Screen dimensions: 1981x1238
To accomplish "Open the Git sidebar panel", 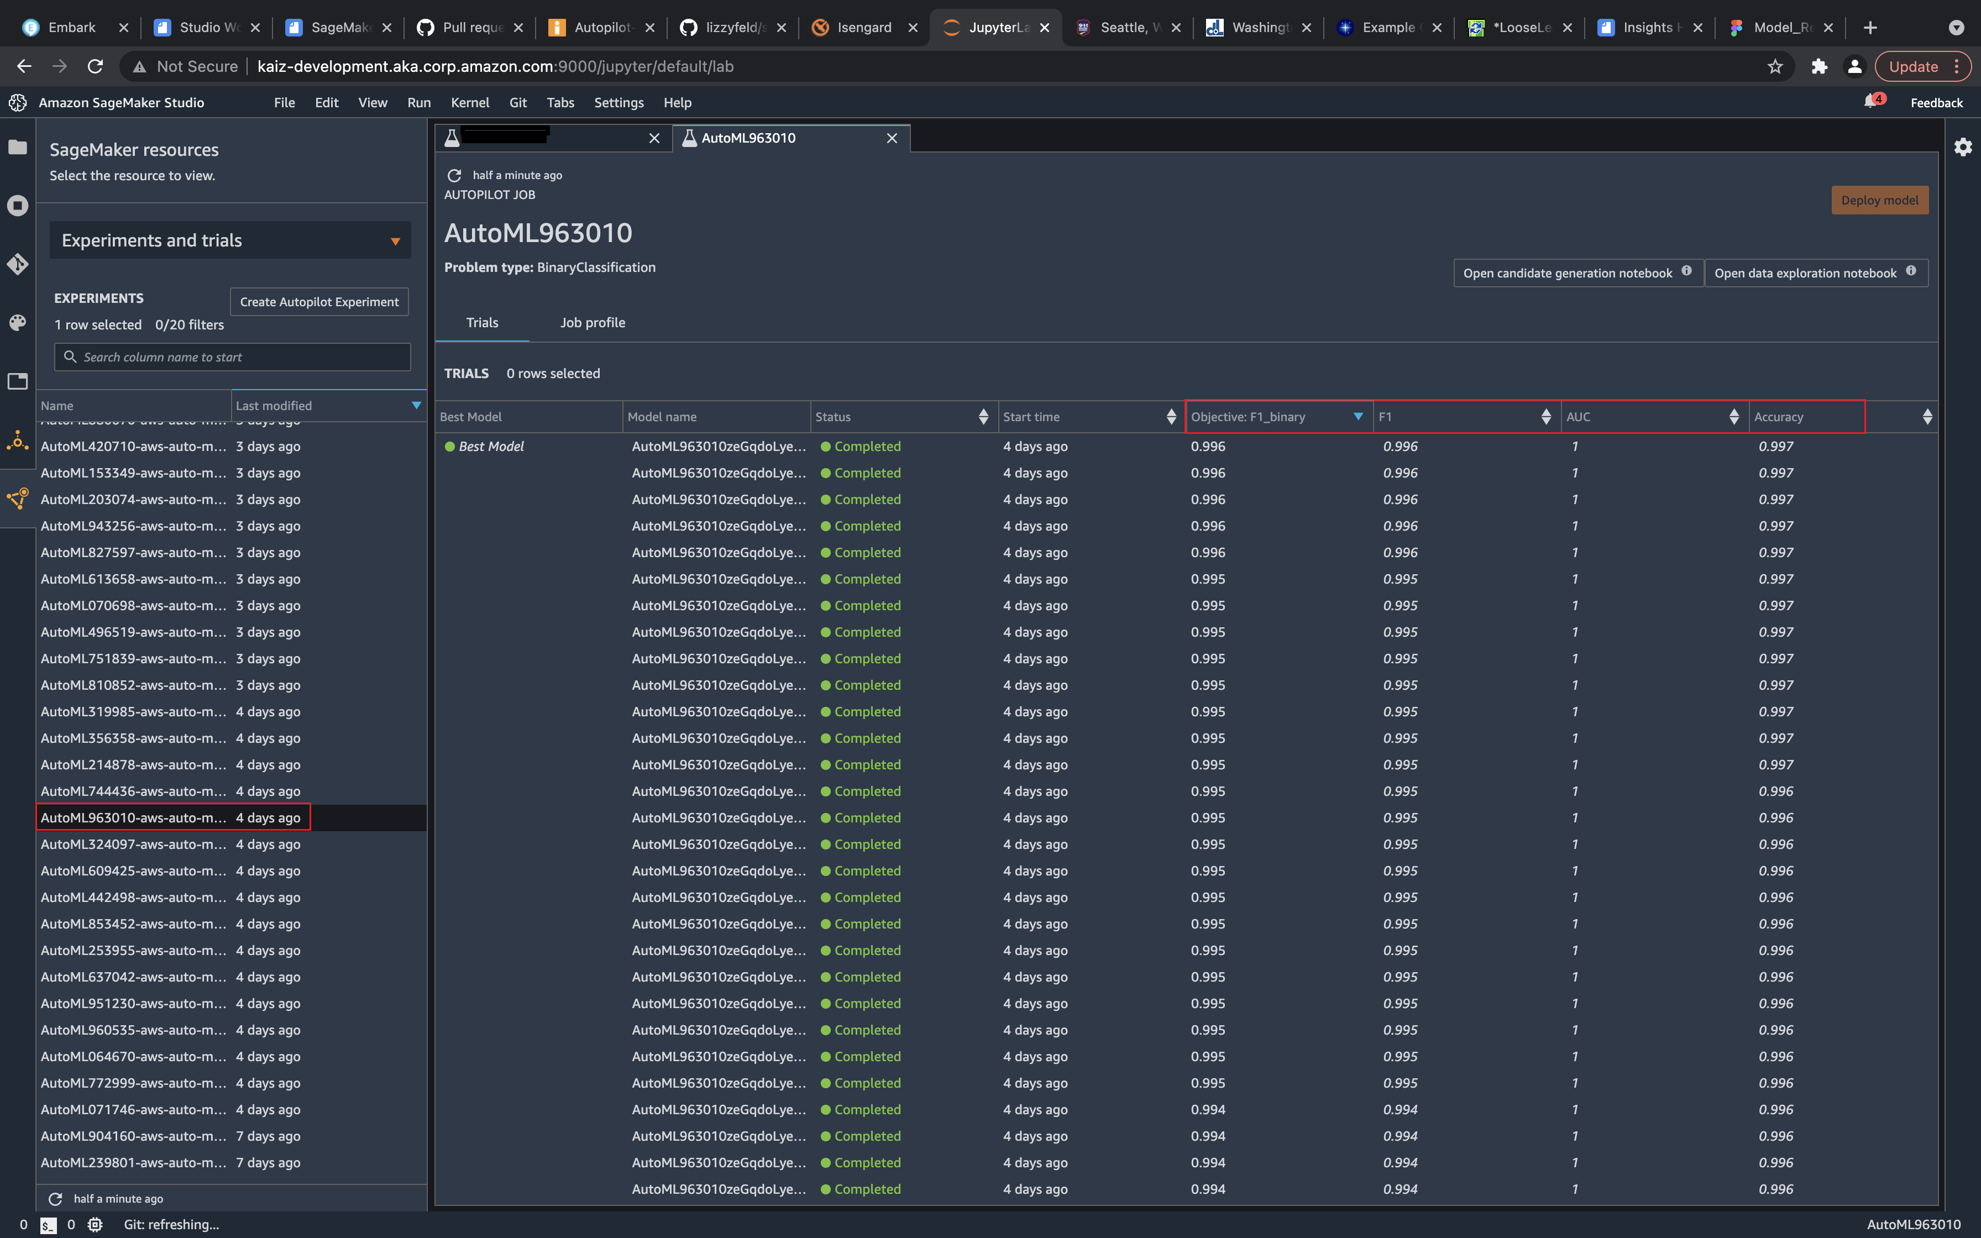I will pos(17,264).
